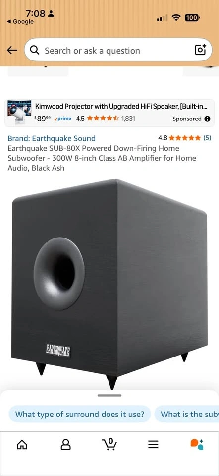Viewport: 219px width, 476px height.
Task: Open the camera lens search icon
Action: click(x=200, y=50)
